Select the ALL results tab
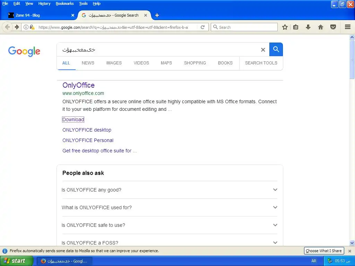Viewport: 355px width, 266px height. pos(66,63)
